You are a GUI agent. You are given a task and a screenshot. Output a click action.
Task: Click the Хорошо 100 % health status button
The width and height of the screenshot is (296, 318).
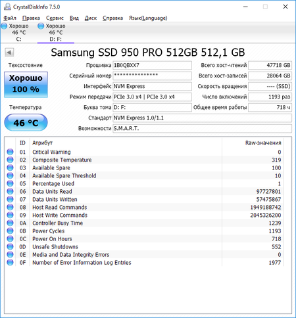[26, 84]
